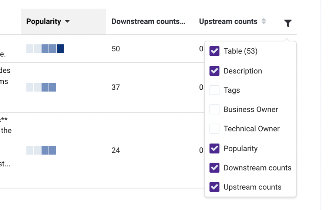The width and height of the screenshot is (333, 210).
Task: Uncheck the Table (53) checkbox
Action: click(x=215, y=51)
